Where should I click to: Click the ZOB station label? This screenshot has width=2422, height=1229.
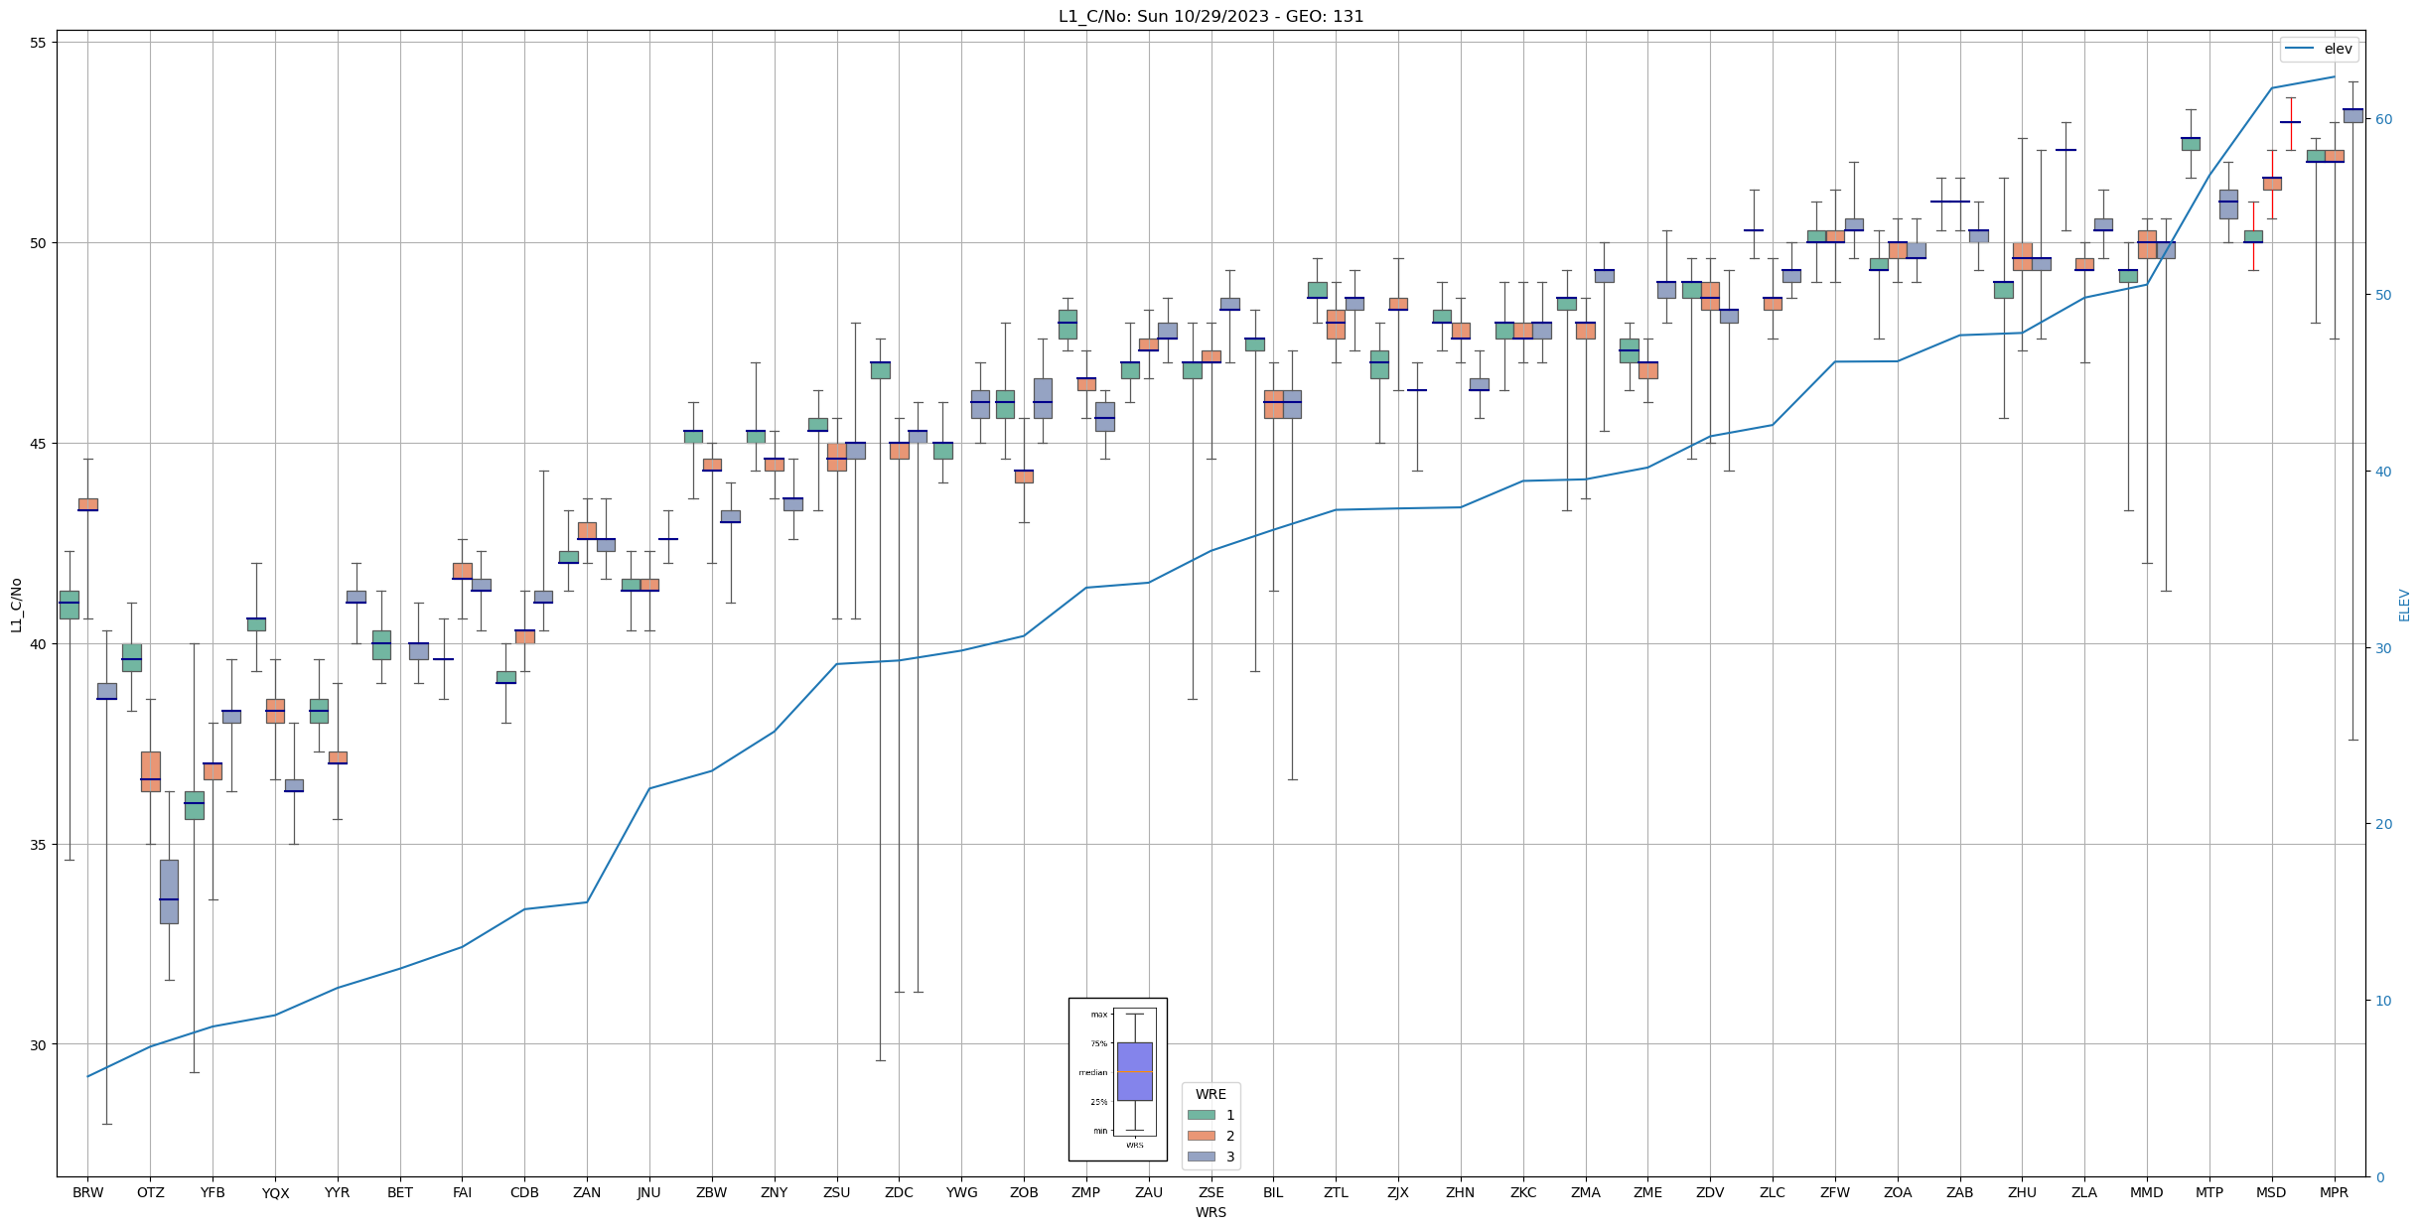(1024, 1192)
